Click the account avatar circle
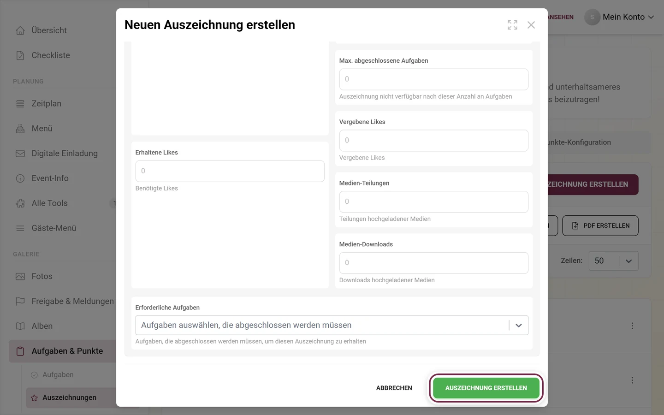The height and width of the screenshot is (415, 664). click(592, 17)
